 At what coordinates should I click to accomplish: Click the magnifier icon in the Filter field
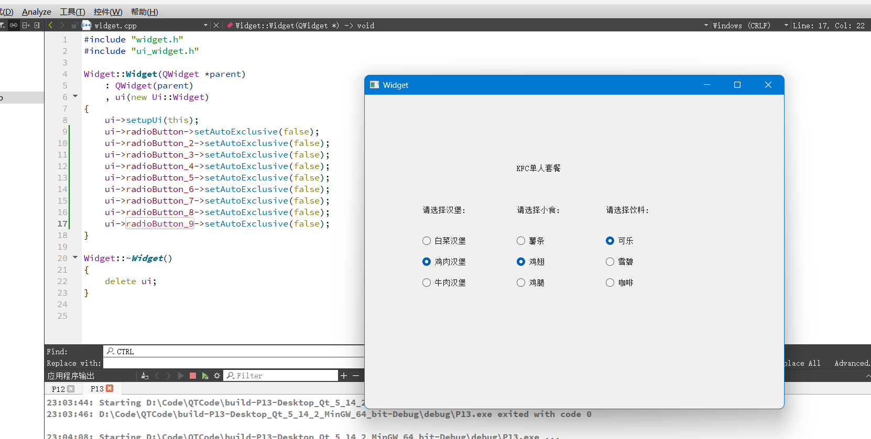(x=231, y=376)
